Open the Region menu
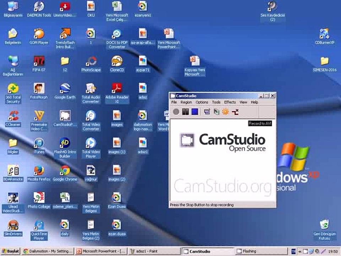341x256 pixels. 186,102
